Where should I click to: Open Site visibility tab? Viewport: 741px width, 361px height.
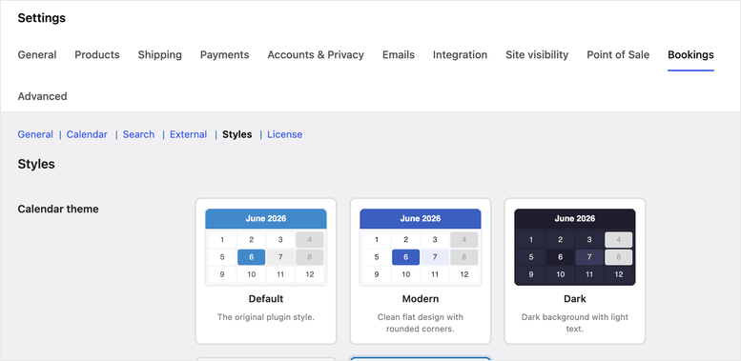point(537,54)
